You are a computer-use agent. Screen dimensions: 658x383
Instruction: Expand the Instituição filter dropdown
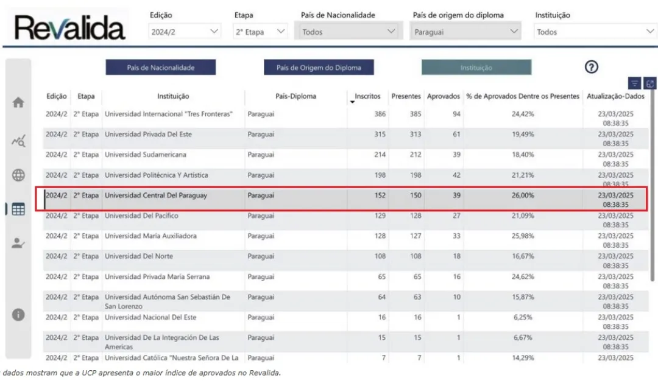pos(595,32)
